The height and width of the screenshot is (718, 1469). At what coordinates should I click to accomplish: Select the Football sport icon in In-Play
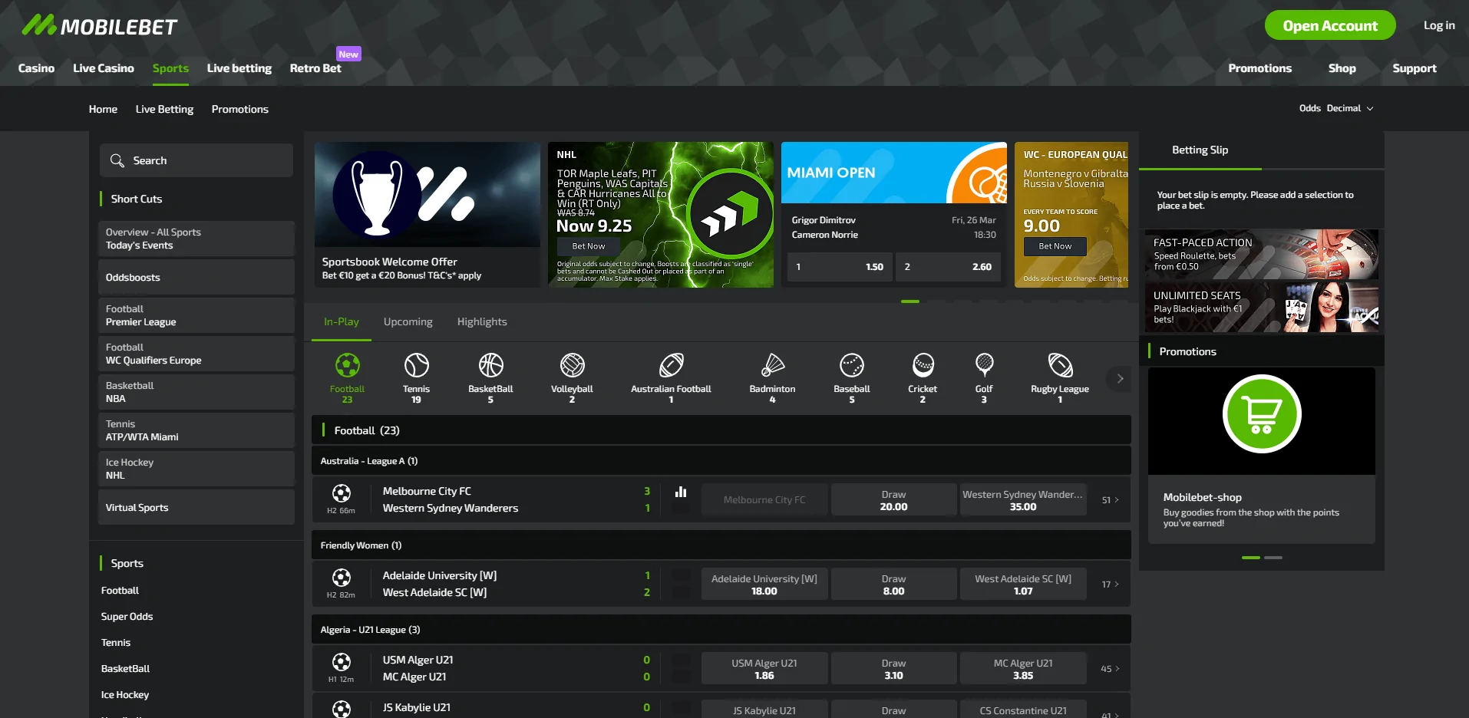pos(347,365)
